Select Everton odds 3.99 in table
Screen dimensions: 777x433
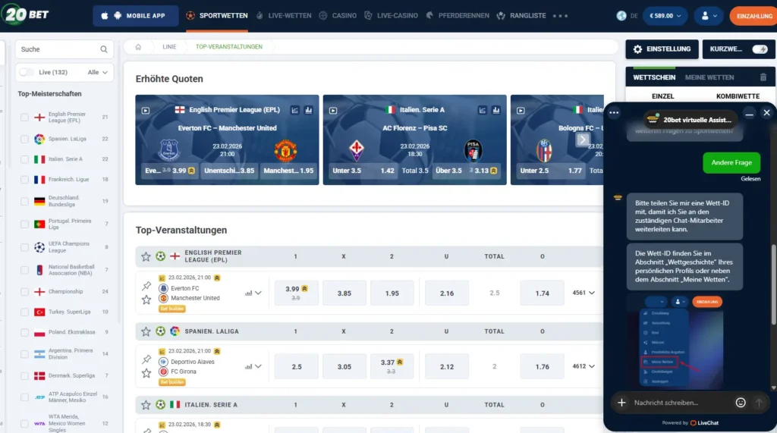point(297,293)
